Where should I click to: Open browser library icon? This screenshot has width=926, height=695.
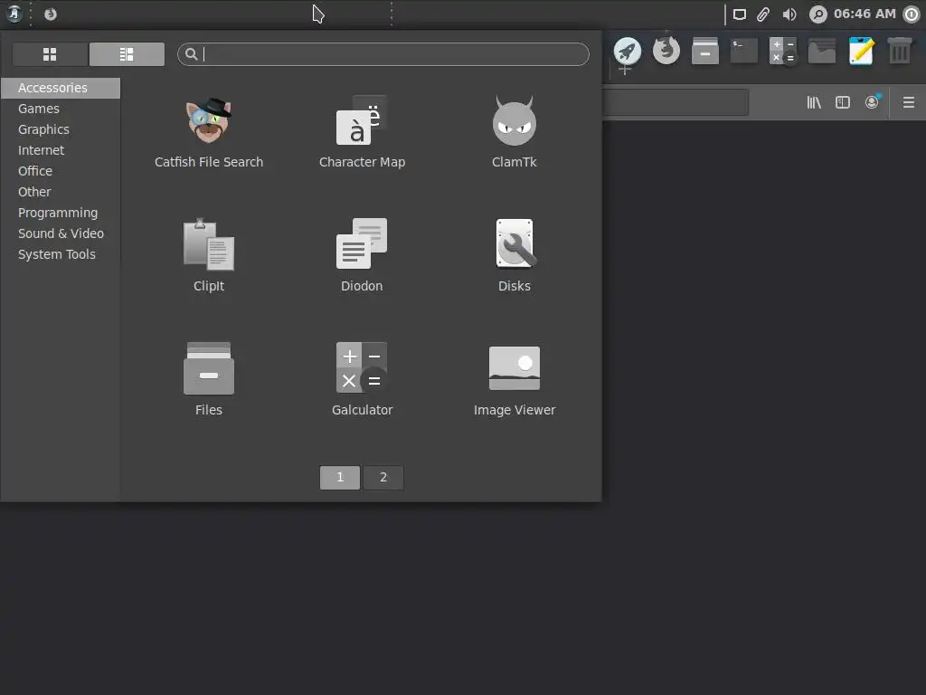coord(814,103)
